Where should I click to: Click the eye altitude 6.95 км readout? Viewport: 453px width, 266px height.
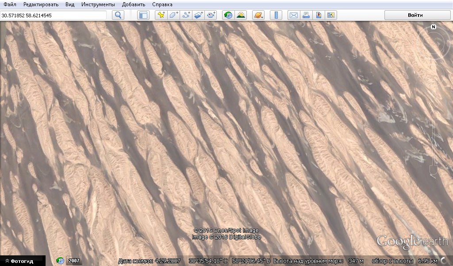point(427,261)
